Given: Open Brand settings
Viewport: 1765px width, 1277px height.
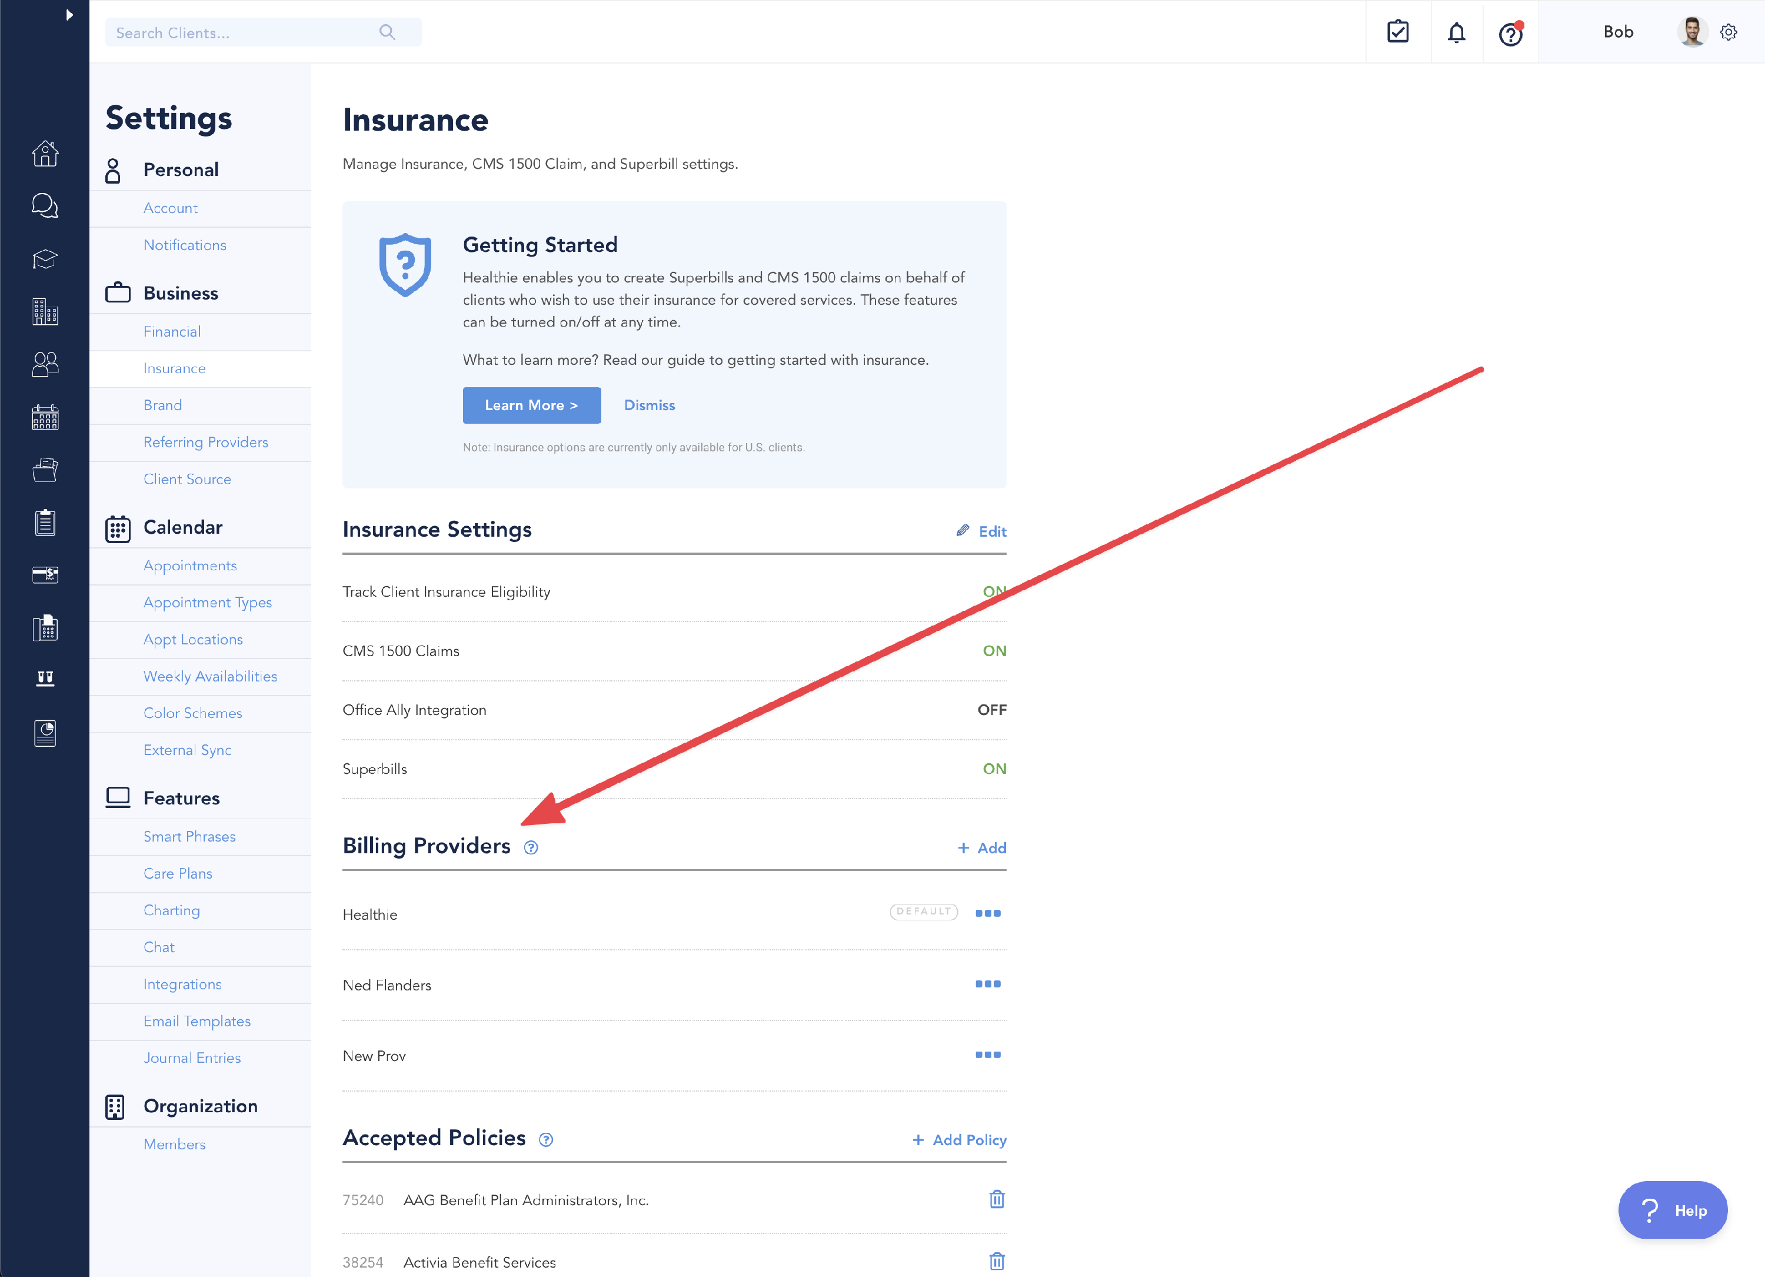Looking at the screenshot, I should point(162,405).
